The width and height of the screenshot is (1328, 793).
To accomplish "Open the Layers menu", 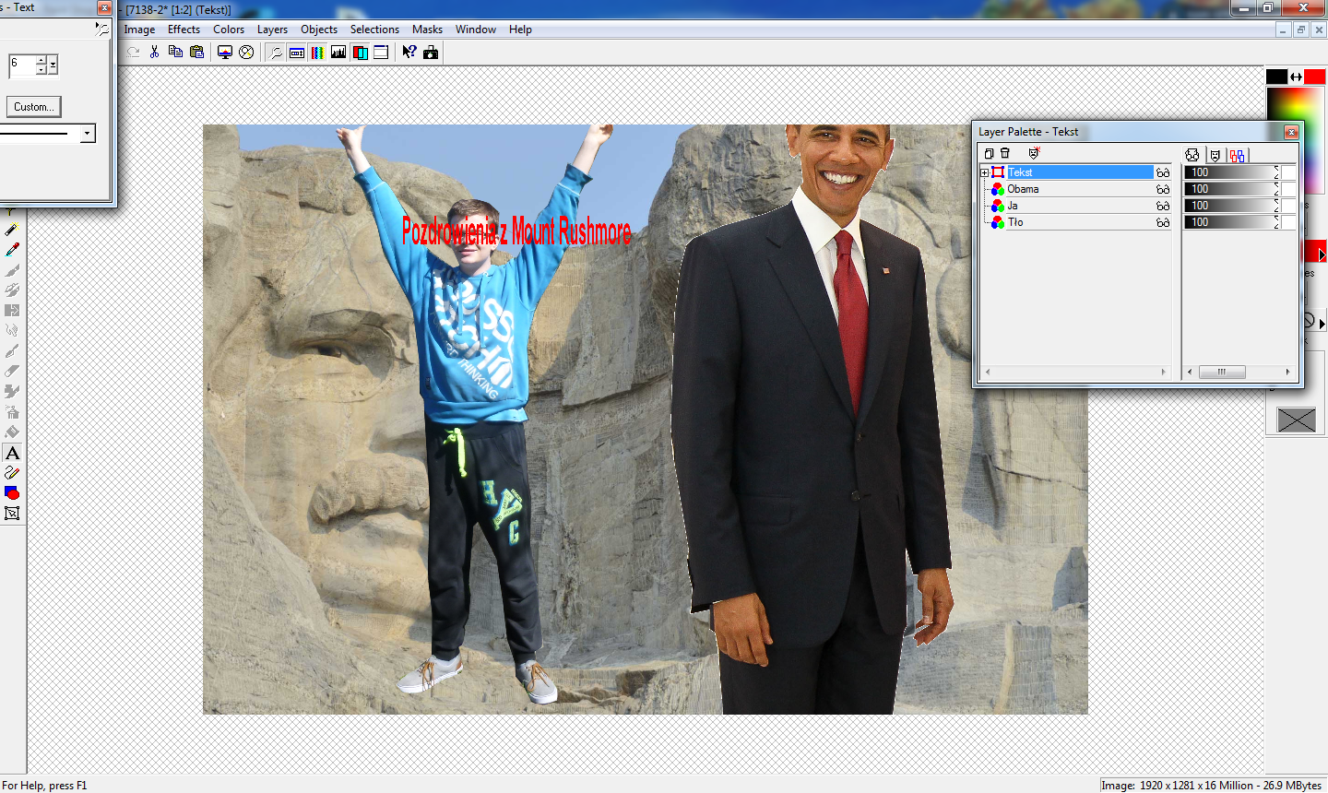I will tap(272, 30).
